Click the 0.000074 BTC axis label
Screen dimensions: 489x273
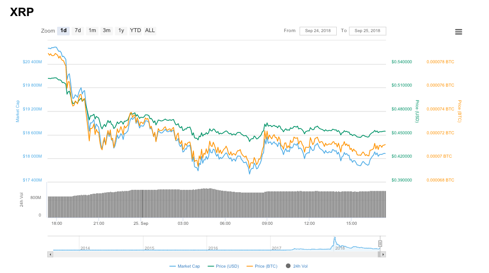[440, 109]
